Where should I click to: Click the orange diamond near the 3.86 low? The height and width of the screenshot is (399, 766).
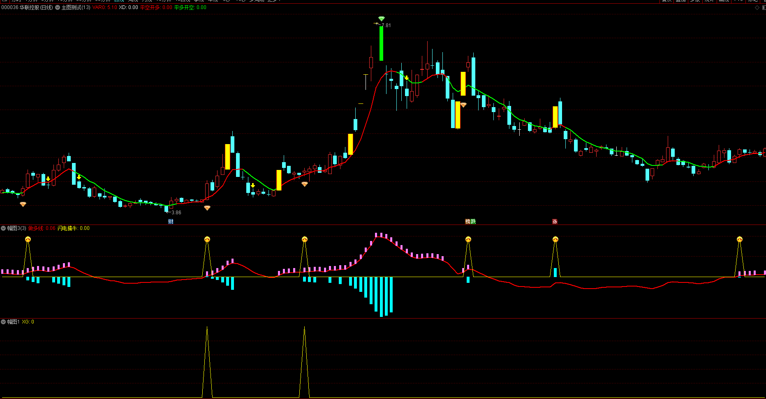[x=207, y=208]
